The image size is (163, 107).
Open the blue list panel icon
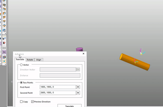[x=4, y=30]
